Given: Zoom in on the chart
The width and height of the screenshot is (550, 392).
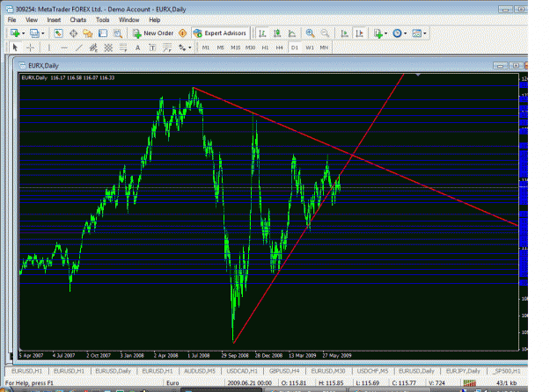Looking at the screenshot, I should (x=310, y=33).
